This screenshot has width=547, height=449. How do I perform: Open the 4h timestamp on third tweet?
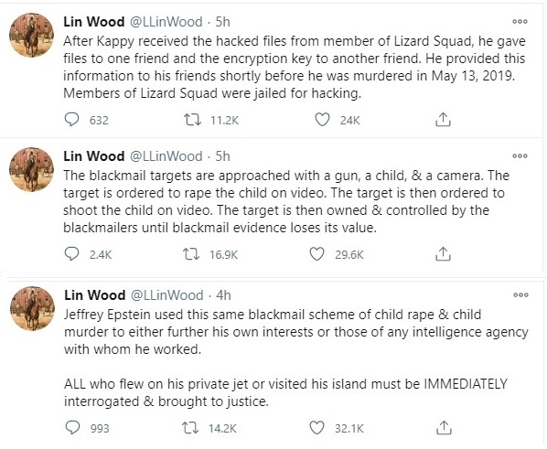tap(223, 295)
